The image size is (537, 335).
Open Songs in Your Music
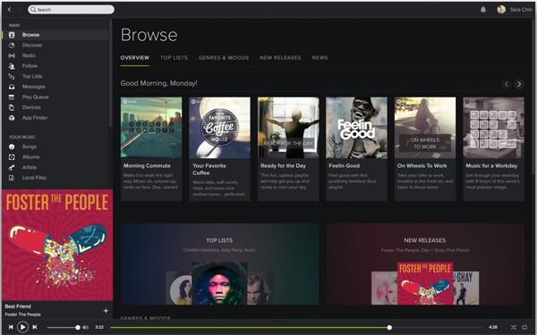tap(30, 147)
